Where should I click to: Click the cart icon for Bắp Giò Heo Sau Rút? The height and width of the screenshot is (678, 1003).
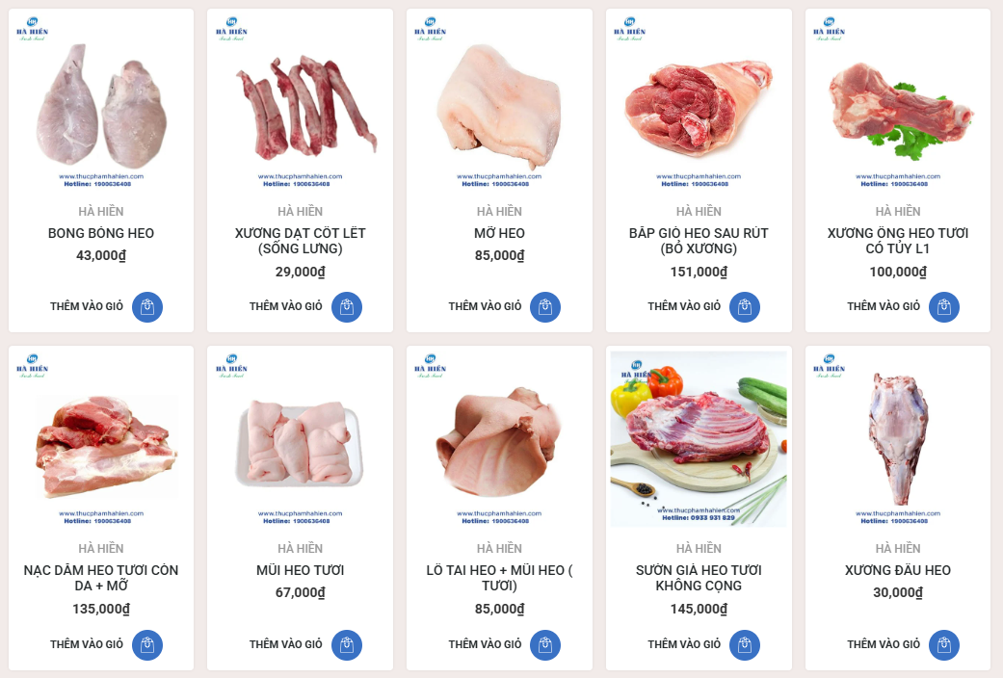745,307
